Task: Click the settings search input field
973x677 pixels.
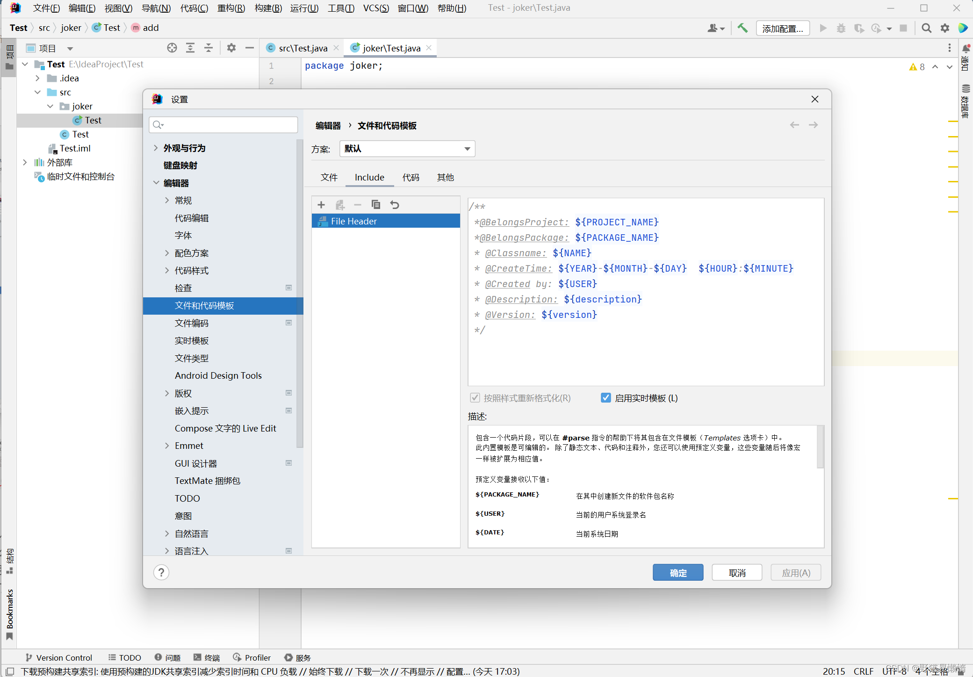Action: pos(224,125)
